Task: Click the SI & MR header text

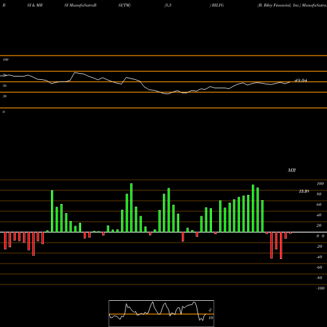Action: pyautogui.click(x=35, y=5)
